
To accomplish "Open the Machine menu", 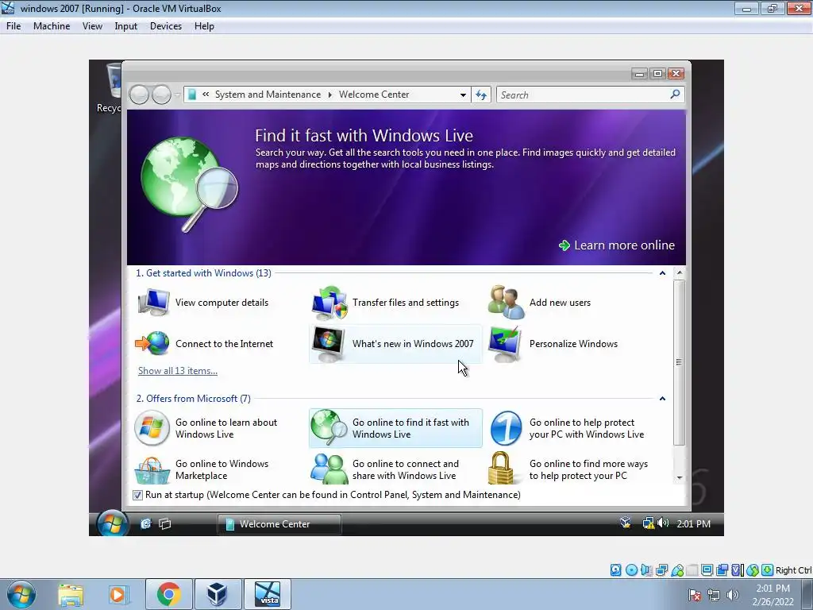I will 52,26.
